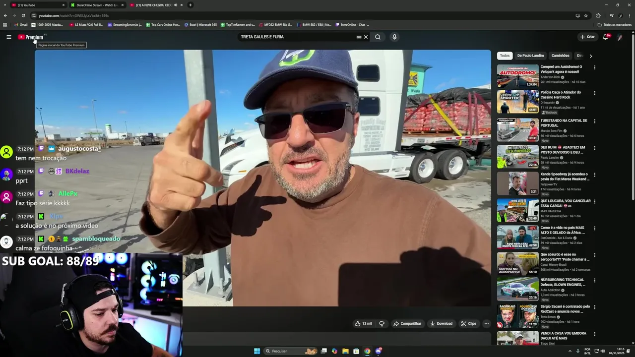The height and width of the screenshot is (357, 635).
Task: Open the apps grid in bookmarks bar
Action: click(5, 25)
